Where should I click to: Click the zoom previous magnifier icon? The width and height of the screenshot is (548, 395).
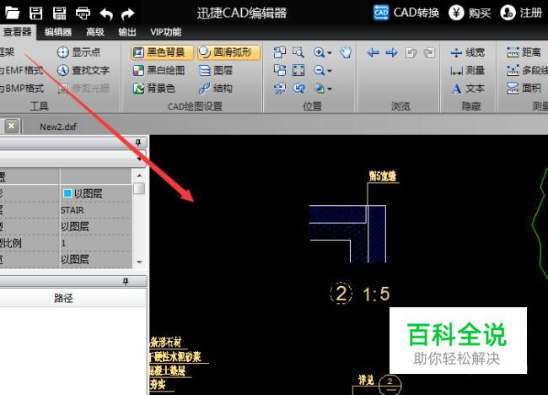(298, 89)
